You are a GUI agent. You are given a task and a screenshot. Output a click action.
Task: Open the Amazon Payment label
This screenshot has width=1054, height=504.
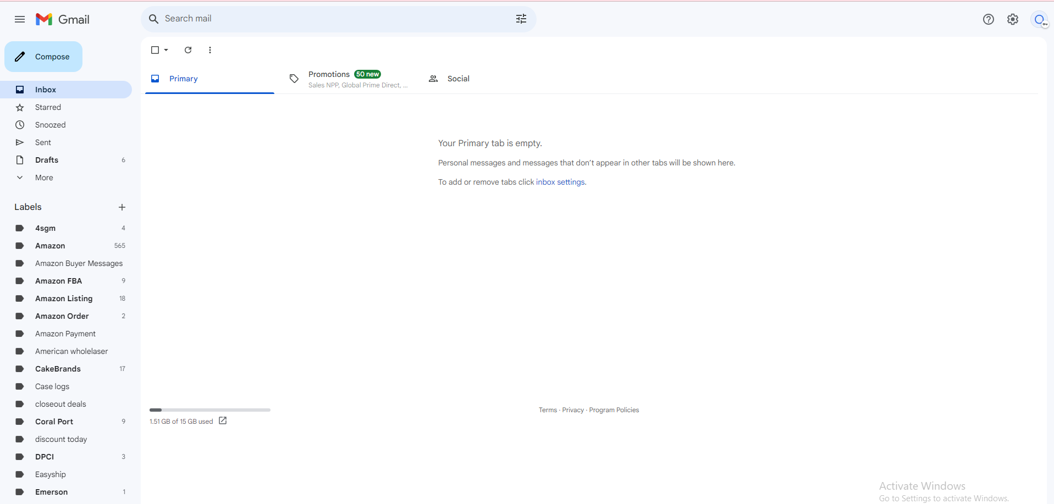(x=66, y=334)
